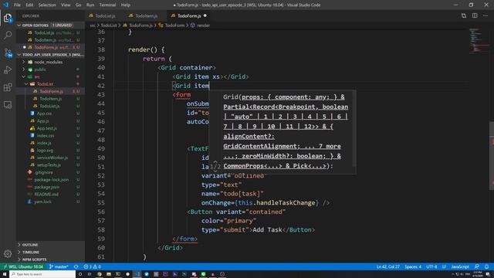Open File Explorer from the taskbar
This screenshot has height=278, width=494.
[x=109, y=274]
